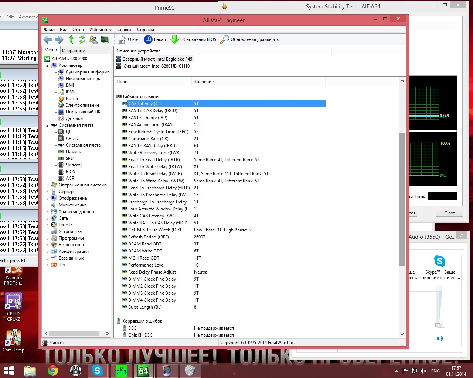Switch to AIDA64 in the taskbar

coord(143,371)
